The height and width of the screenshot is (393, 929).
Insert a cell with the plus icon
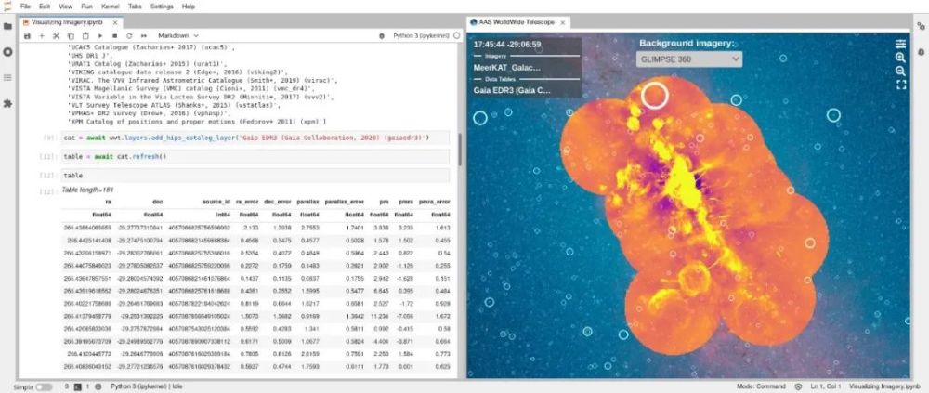[42, 35]
